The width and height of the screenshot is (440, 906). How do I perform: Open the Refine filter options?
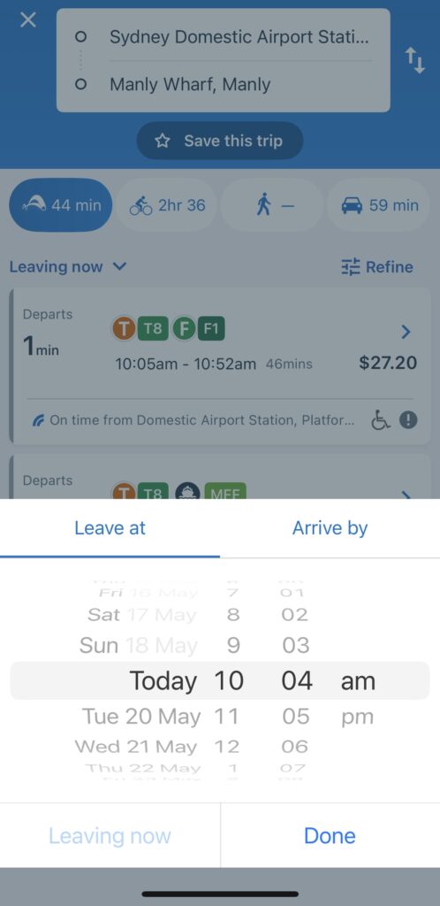click(x=377, y=267)
